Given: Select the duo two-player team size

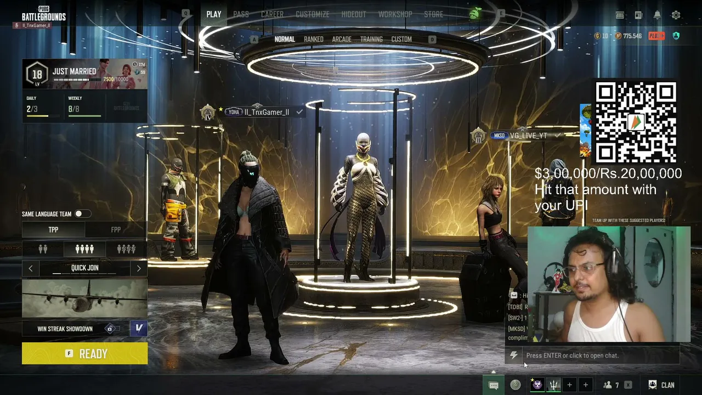Looking at the screenshot, I should [x=43, y=249].
